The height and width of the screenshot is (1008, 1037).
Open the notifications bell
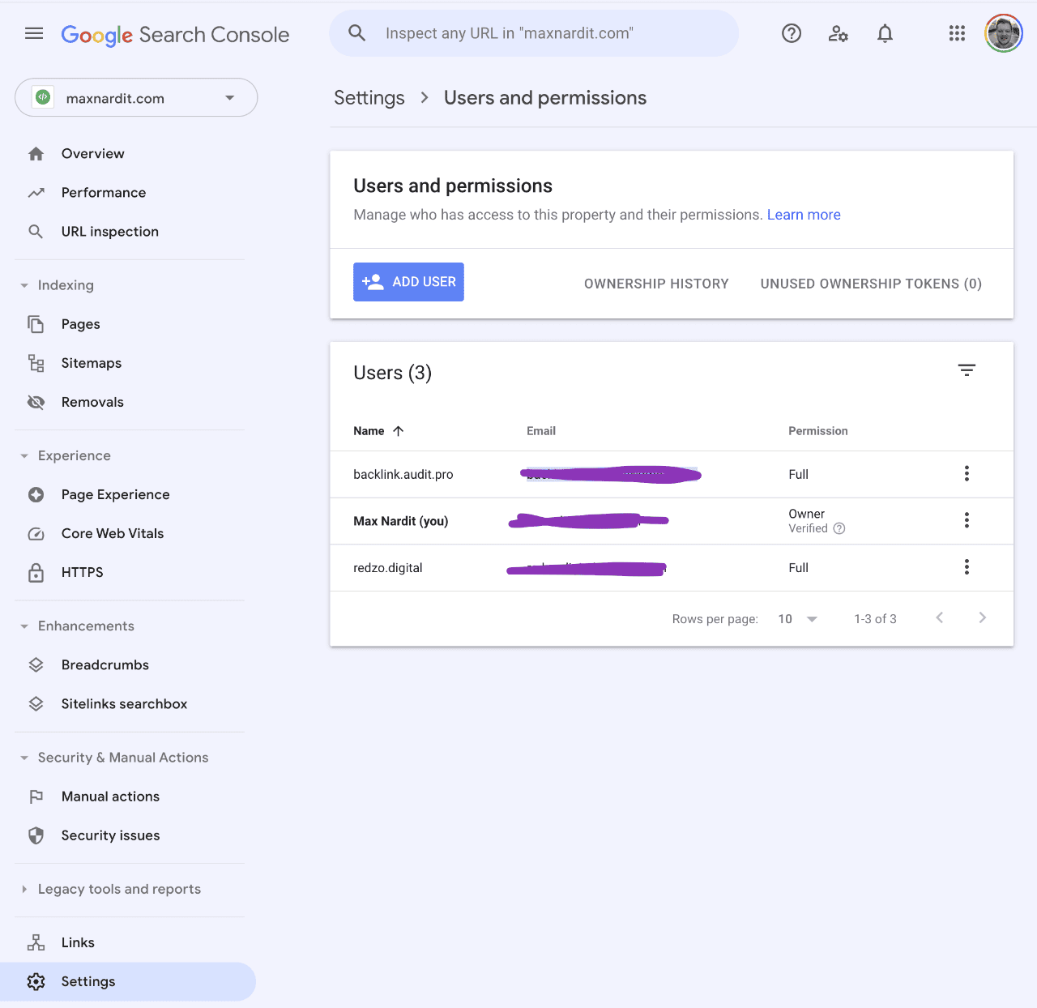coord(886,33)
